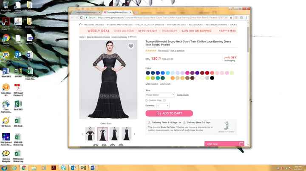The width and height of the screenshot is (306, 171).
Task: Open File Explorer from taskbar
Action: tap(34, 168)
